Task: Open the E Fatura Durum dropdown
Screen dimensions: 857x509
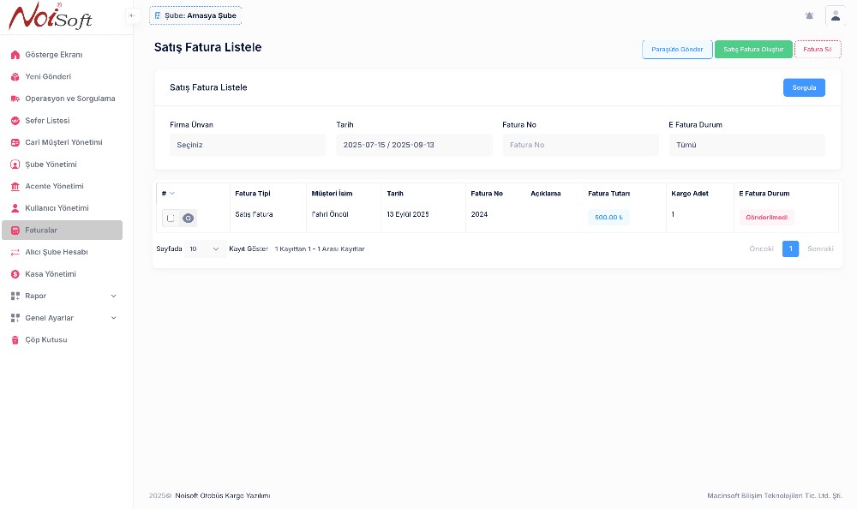Action: coord(746,145)
